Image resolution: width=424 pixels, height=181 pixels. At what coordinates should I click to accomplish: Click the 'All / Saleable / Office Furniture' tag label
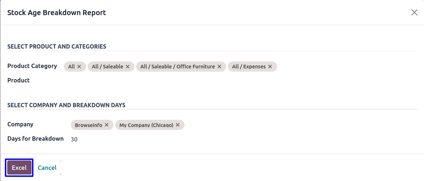tap(177, 67)
